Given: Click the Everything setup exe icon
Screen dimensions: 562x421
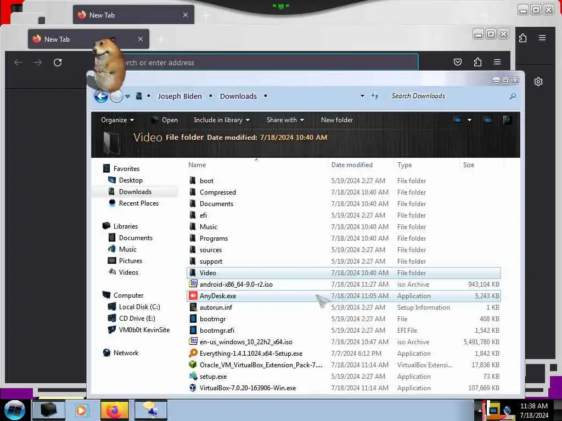Looking at the screenshot, I should pos(193,354).
